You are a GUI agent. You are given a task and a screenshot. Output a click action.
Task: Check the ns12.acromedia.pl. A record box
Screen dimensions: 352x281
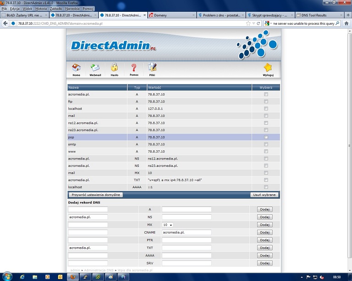point(266,123)
